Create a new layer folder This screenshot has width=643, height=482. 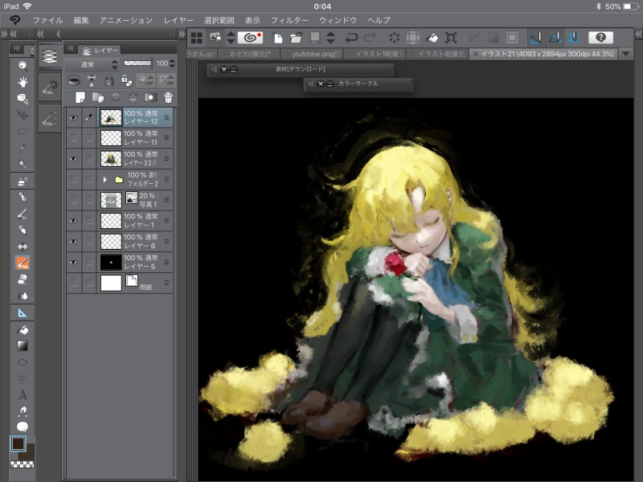point(97,97)
